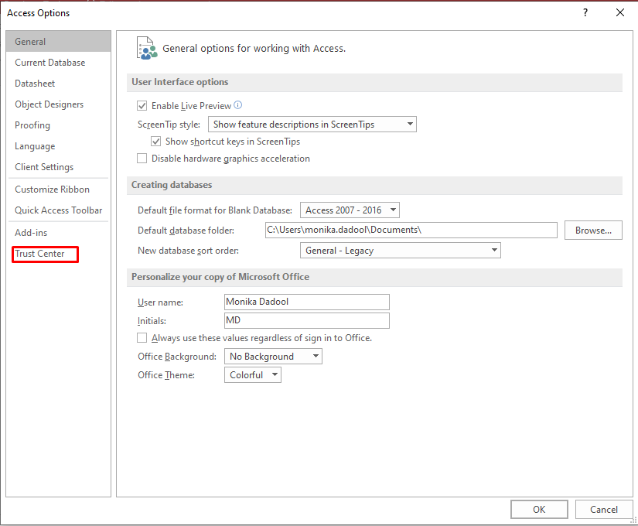Click the Default database folder field
This screenshot has height=526, width=638.
point(411,230)
